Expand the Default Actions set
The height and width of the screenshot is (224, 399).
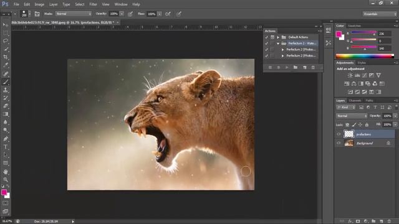(278, 37)
